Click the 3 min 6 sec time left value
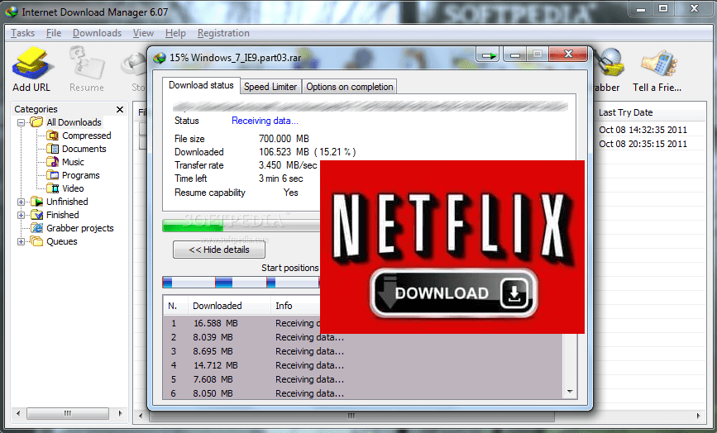This screenshot has height=433, width=717. pyautogui.click(x=281, y=178)
